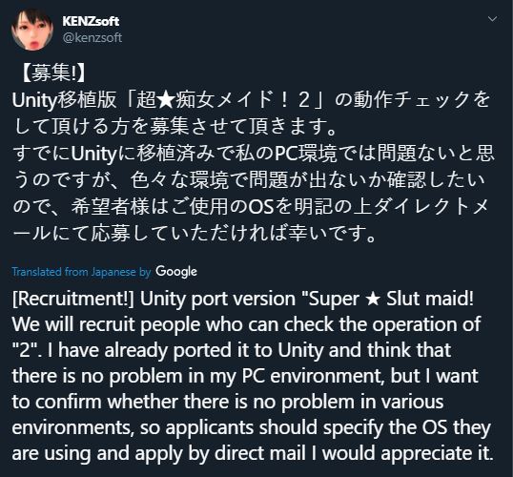This screenshot has width=513, height=477.
Task: Click the Japanese line starting "すでにUnityに"
Action: [254, 154]
